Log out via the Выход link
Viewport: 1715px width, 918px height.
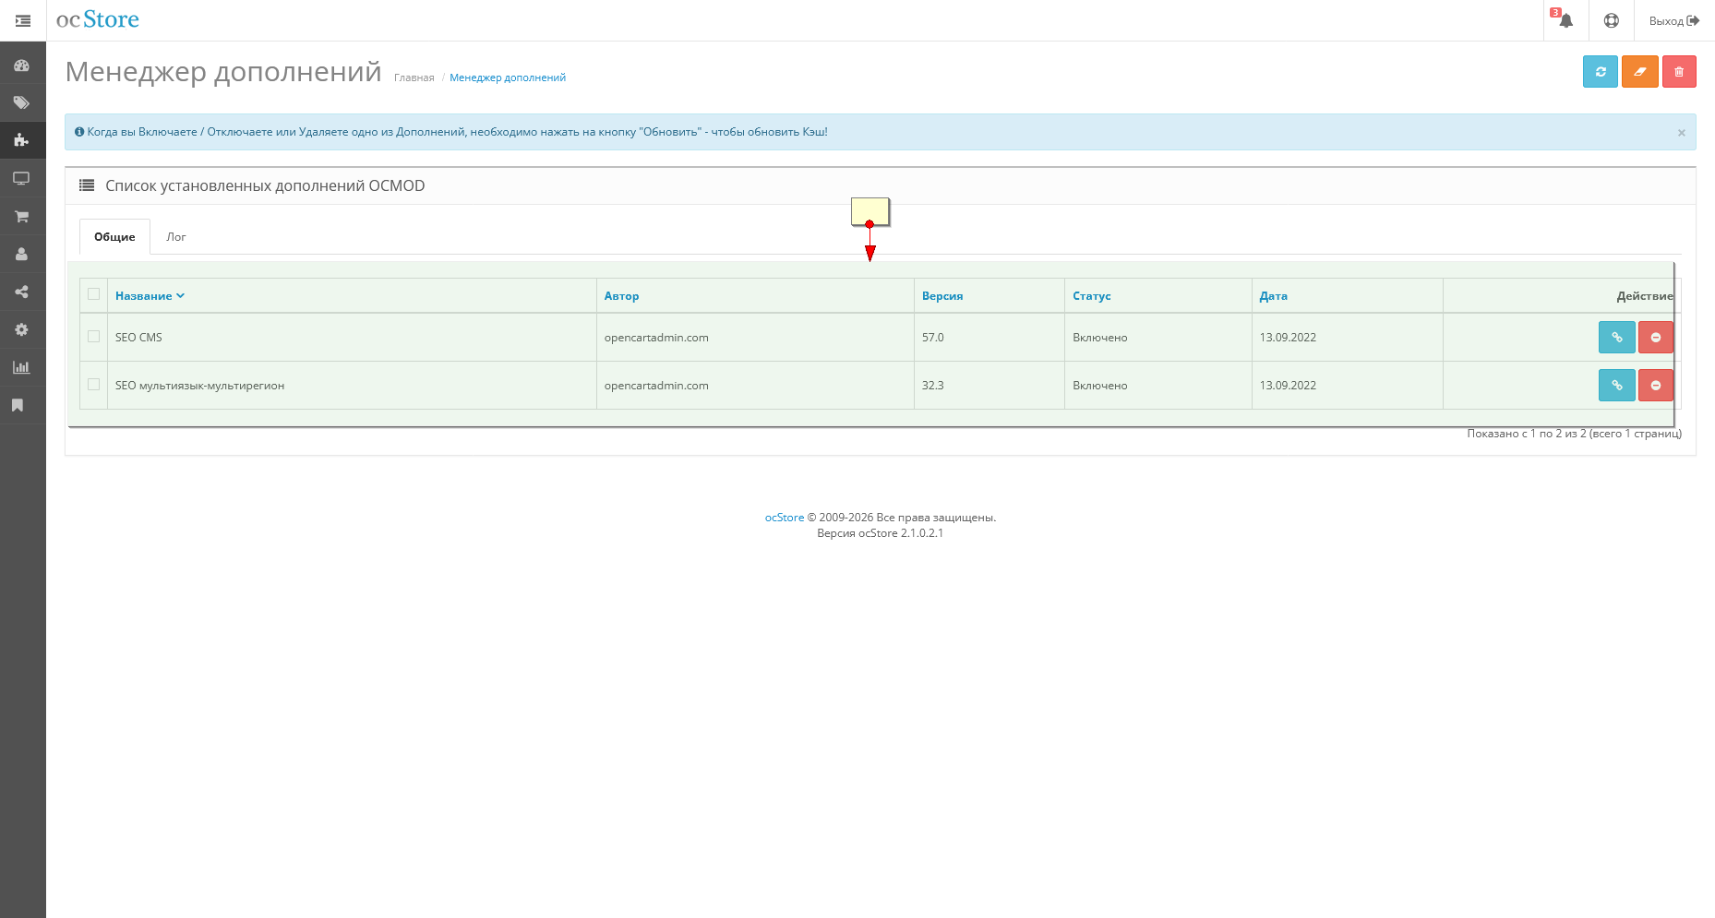1673,20
